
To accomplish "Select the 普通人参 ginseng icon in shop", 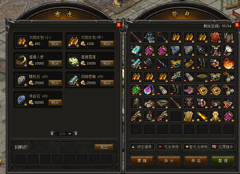I will 22,61.
